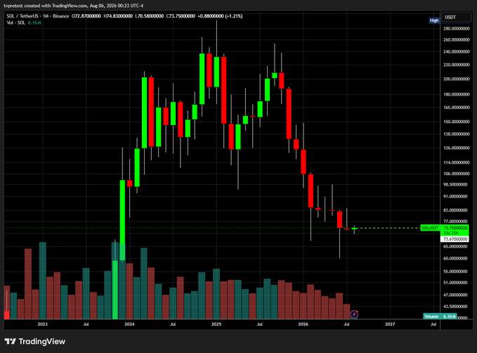Screen dimensions: 477x353
Task: Click the change value +0.88000000 (+1.21%)
Action: 220,16
